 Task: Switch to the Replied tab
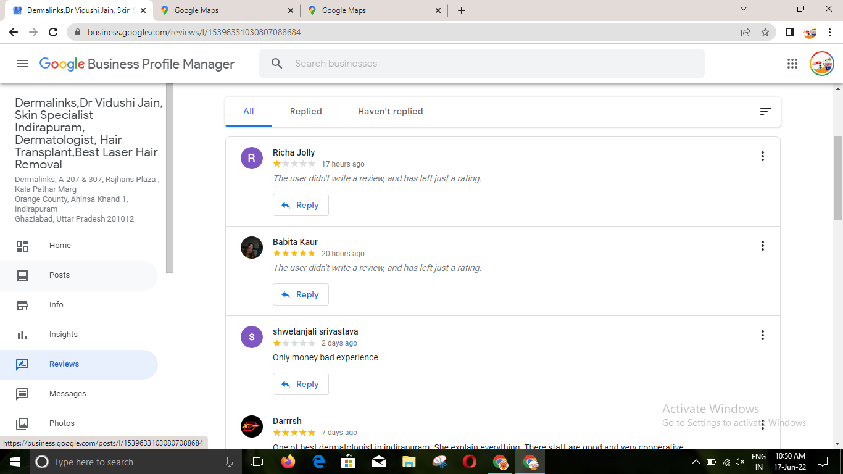[306, 112]
